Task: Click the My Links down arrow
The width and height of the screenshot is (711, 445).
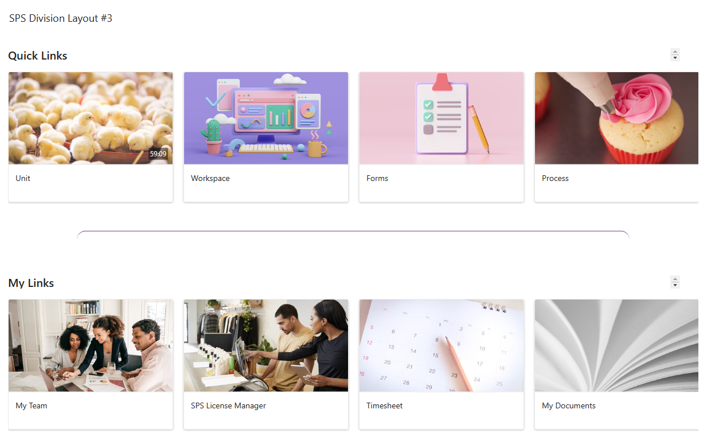Action: pyautogui.click(x=675, y=285)
